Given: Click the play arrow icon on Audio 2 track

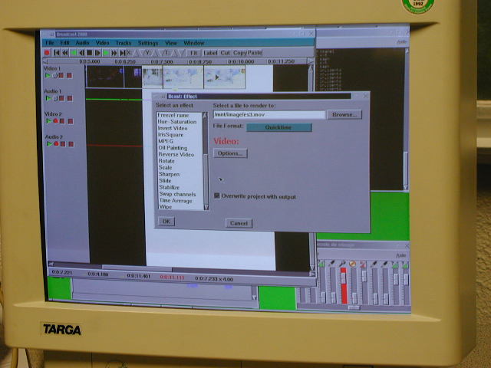Looking at the screenshot, I should [48, 143].
